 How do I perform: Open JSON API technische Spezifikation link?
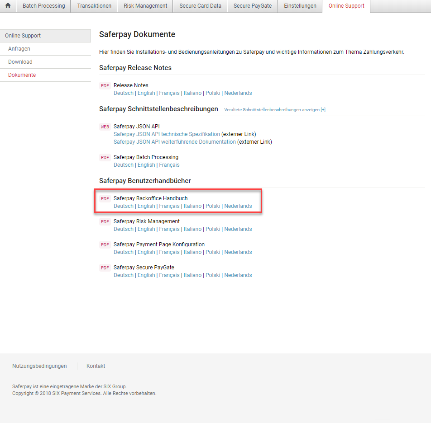pyautogui.click(x=167, y=134)
